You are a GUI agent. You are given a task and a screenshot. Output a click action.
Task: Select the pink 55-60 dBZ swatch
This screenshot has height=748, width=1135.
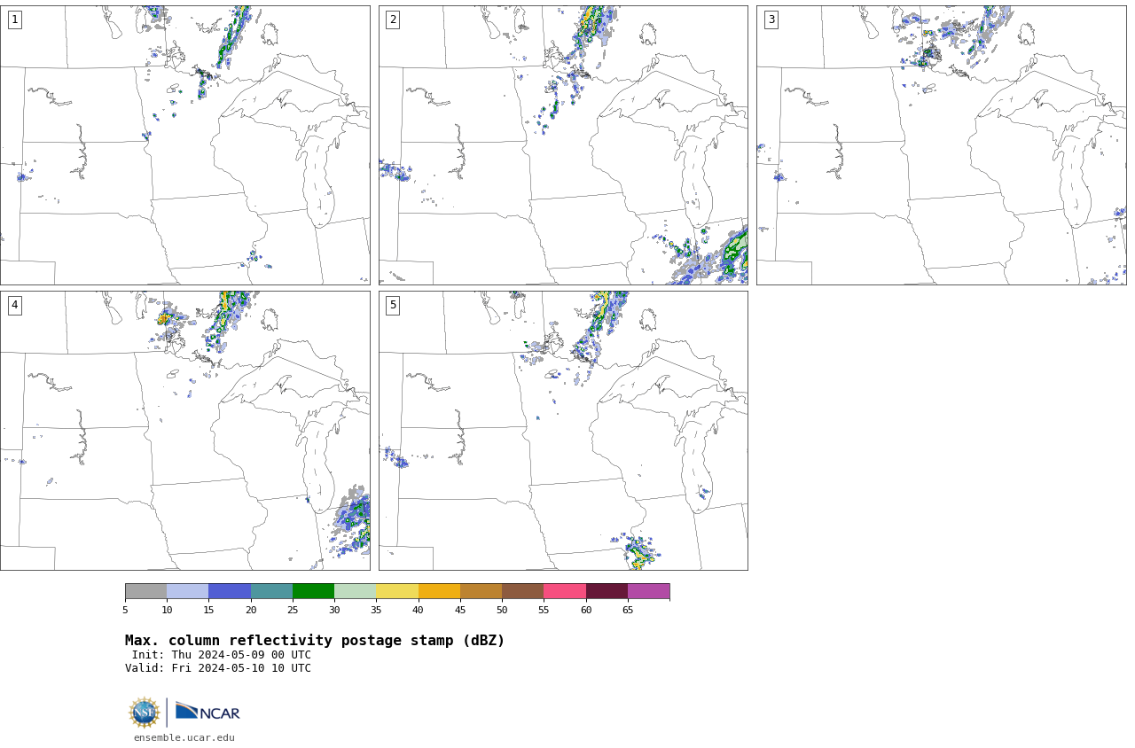coord(565,591)
